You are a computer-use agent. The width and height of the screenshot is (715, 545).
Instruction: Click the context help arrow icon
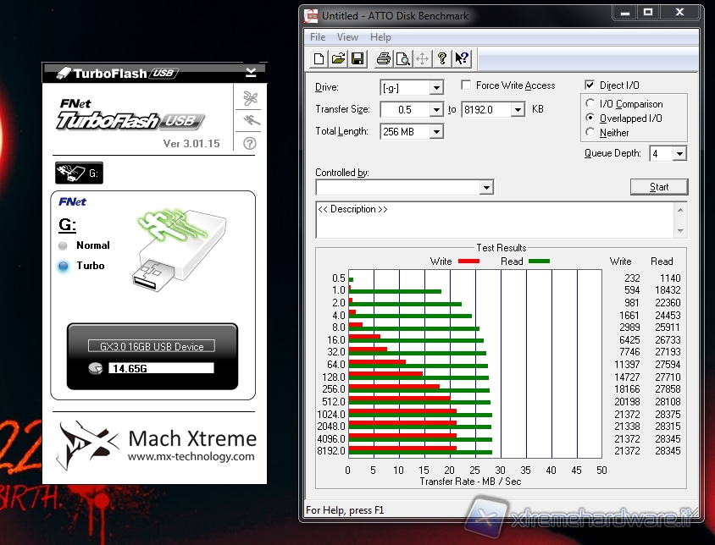[462, 58]
